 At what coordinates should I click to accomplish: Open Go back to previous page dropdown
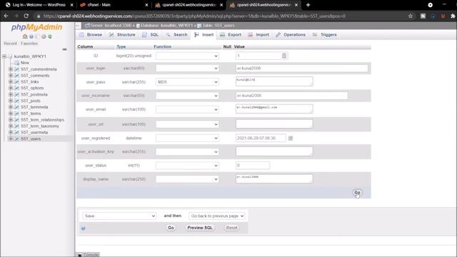tap(217, 216)
